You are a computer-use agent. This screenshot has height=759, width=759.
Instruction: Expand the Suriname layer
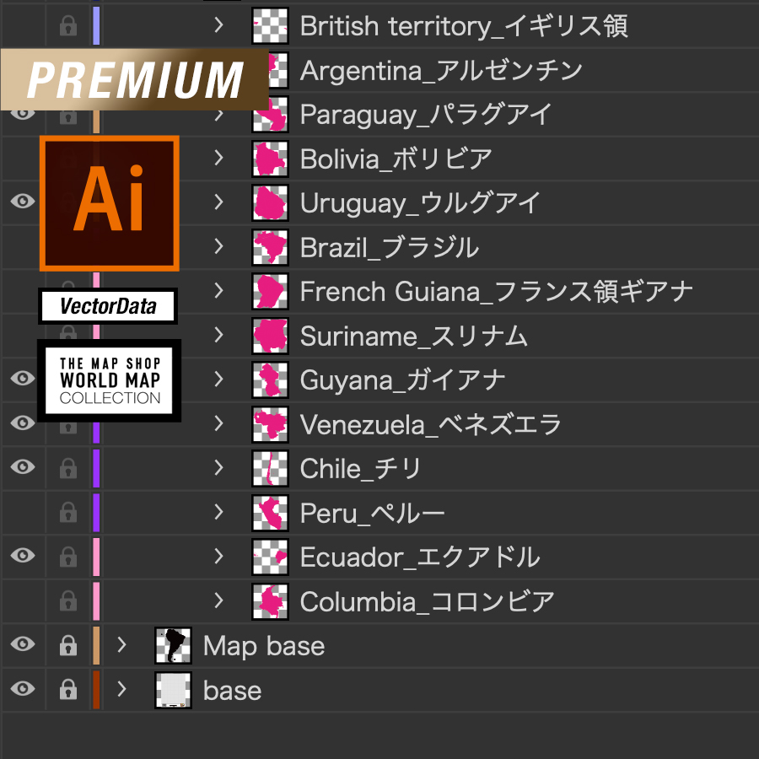click(218, 335)
